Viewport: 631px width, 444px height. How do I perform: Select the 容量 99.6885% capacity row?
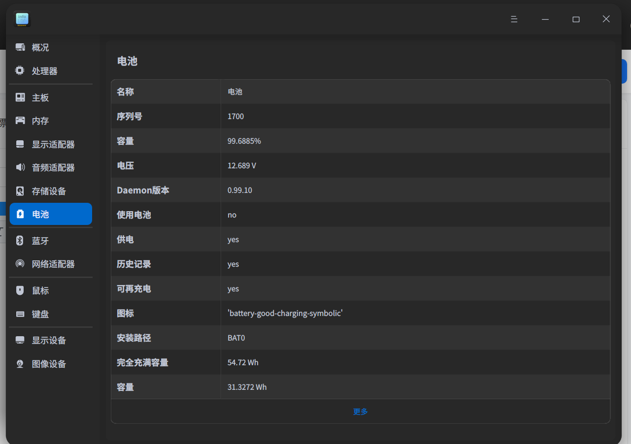pos(360,141)
